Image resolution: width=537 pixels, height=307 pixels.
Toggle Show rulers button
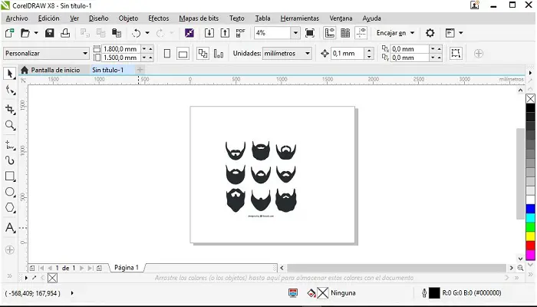pyautogui.click(x=329, y=33)
